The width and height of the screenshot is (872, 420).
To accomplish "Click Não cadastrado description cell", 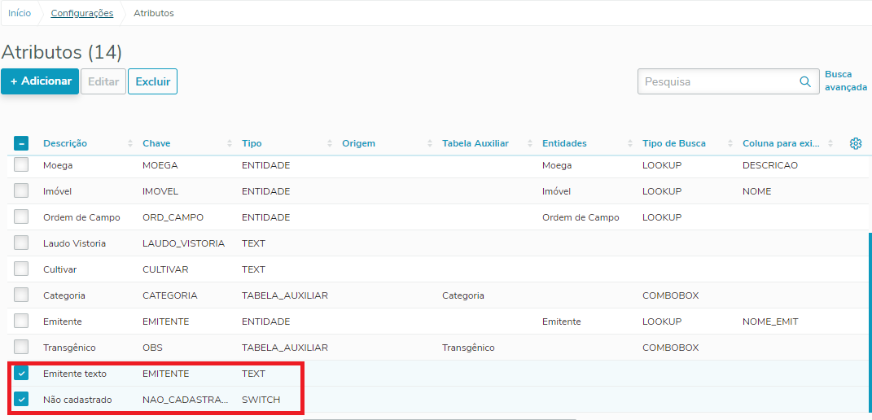I will click(x=78, y=400).
